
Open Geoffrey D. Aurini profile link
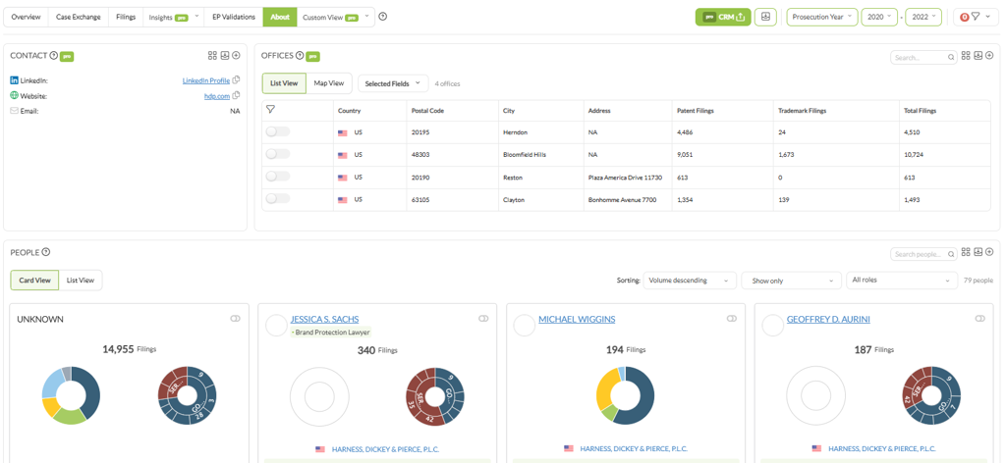click(828, 319)
